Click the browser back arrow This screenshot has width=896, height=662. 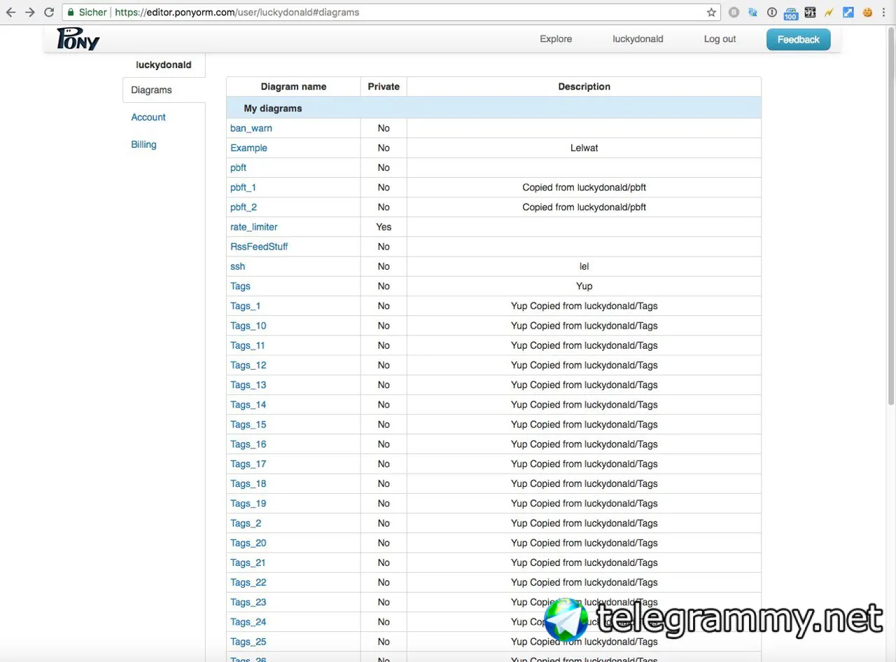click(10, 12)
